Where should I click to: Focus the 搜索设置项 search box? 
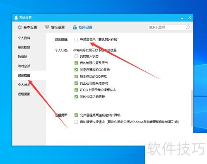tap(169, 27)
